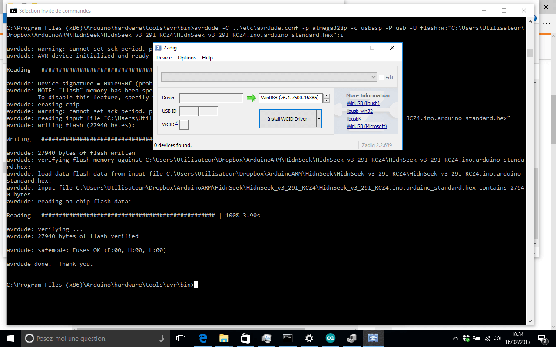556x347 pixels.
Task: Click the Arduino IDE taskbar icon
Action: tap(331, 338)
